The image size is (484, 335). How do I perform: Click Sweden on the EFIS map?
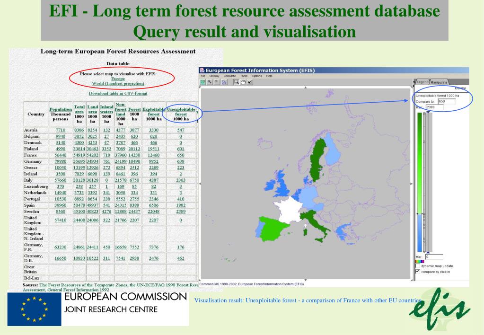[318, 160]
